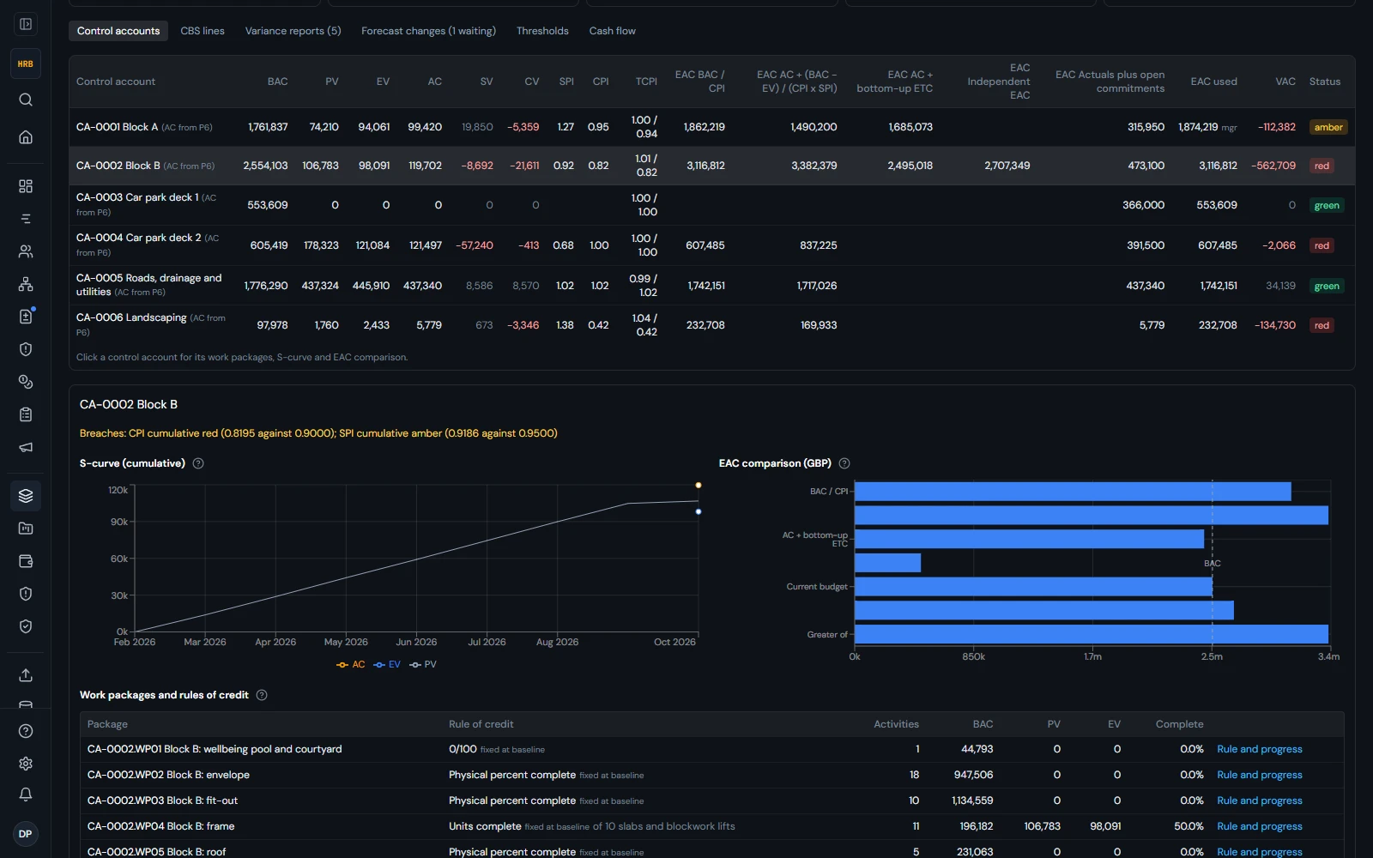Select the highlighted layers icon in the sidebar
This screenshot has width=1373, height=858.
point(26,496)
